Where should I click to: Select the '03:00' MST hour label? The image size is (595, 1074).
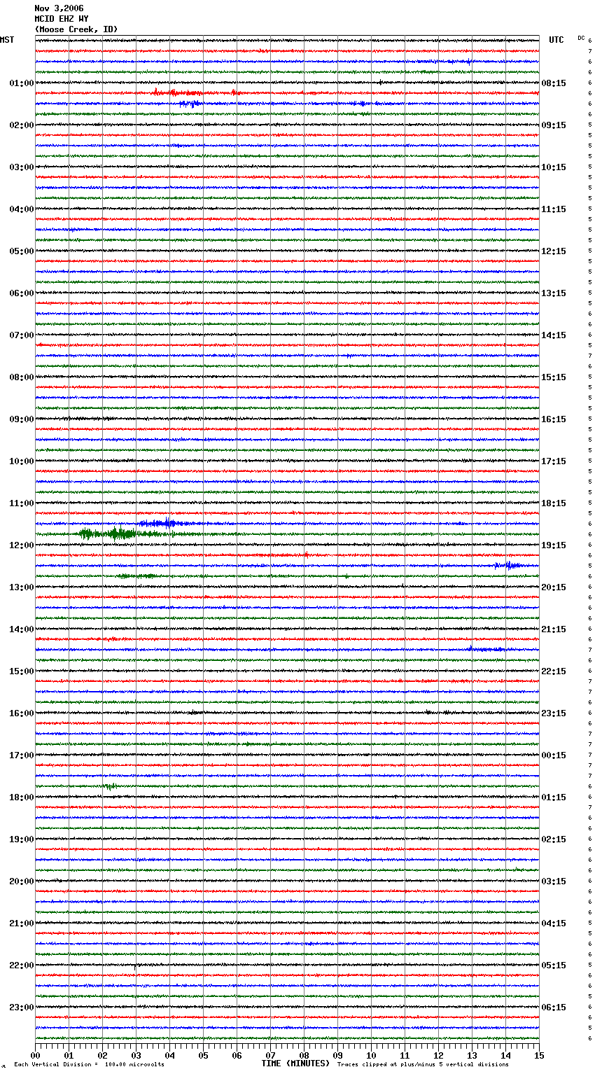[22, 167]
